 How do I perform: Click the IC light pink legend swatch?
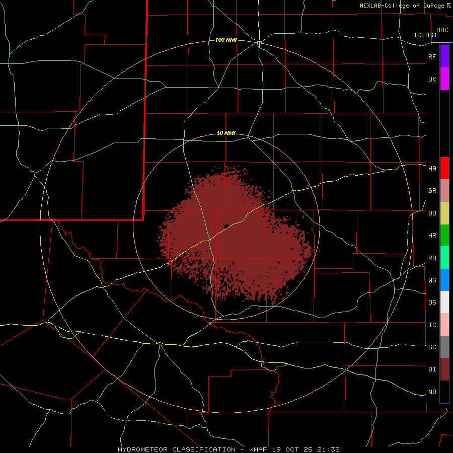pos(444,325)
